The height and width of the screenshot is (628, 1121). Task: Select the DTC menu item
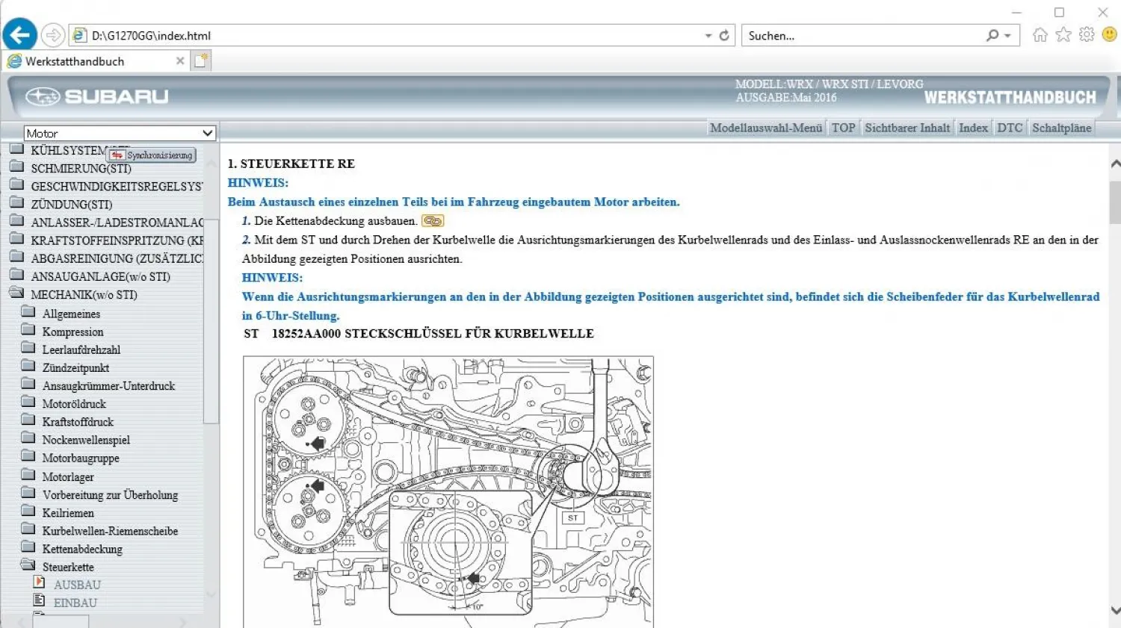tap(1009, 128)
